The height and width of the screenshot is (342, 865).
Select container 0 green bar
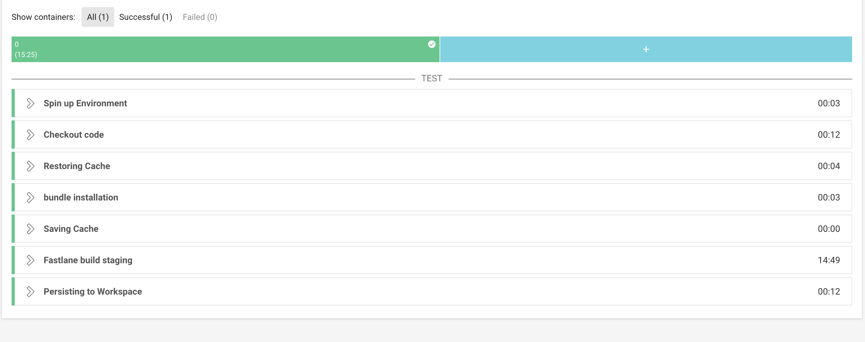point(225,49)
